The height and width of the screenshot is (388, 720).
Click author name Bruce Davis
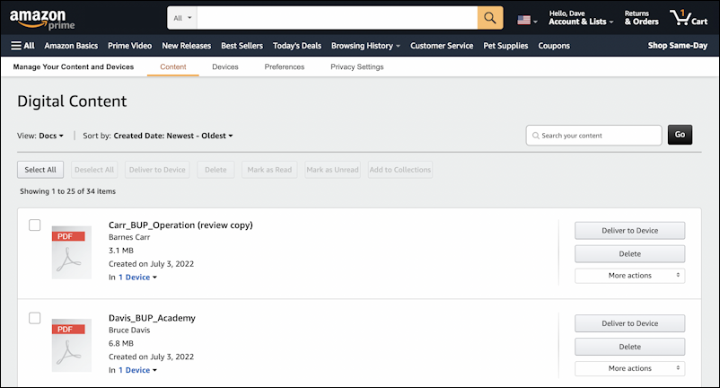pos(129,330)
